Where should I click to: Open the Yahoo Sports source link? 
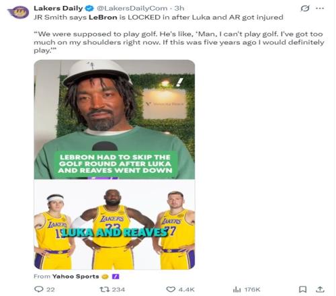pyautogui.click(x=75, y=276)
